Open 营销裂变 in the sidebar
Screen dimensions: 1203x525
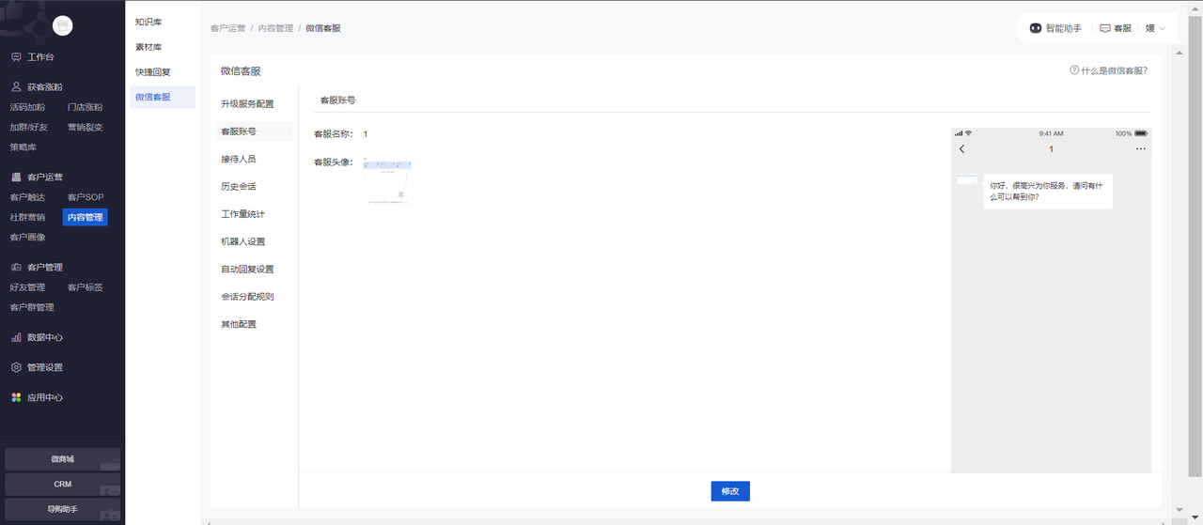point(86,127)
